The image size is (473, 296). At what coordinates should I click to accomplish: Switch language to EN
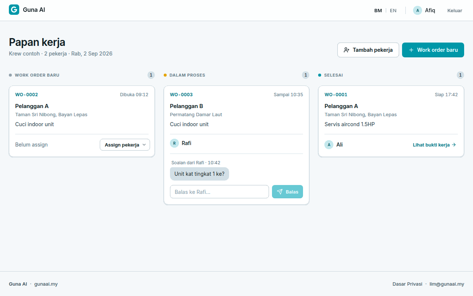[x=393, y=10]
